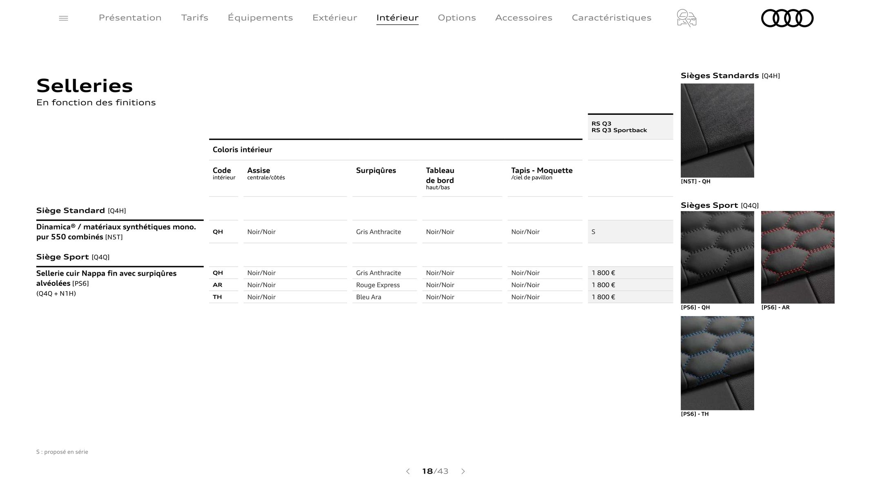Click the dealer contact icon
The height and width of the screenshot is (490, 871).
tap(686, 18)
